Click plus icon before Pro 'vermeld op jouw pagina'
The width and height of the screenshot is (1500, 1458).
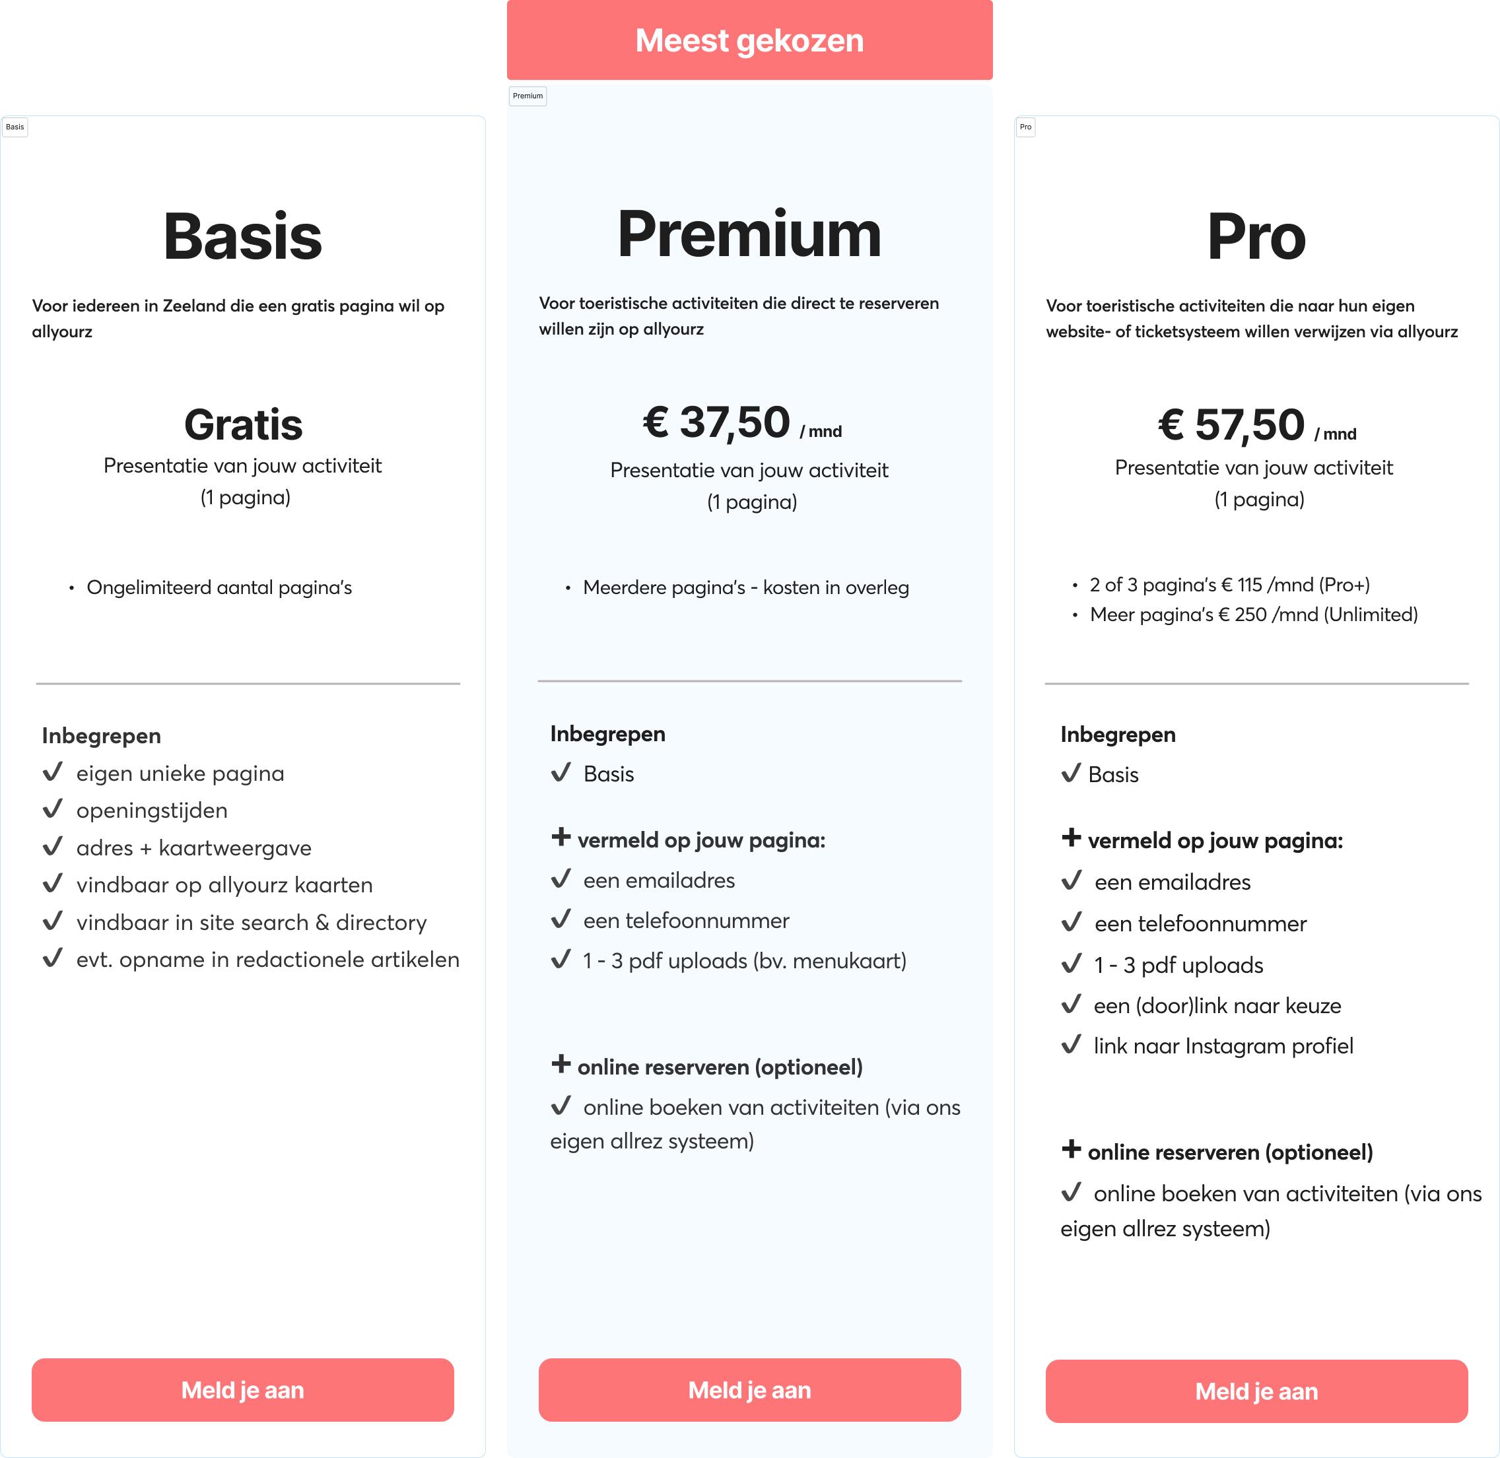point(1071,838)
